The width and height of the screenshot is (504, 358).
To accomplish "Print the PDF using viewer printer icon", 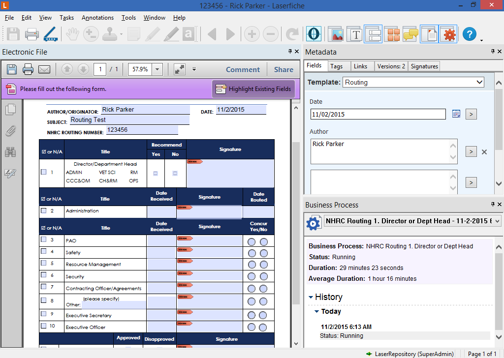I will [x=28, y=69].
